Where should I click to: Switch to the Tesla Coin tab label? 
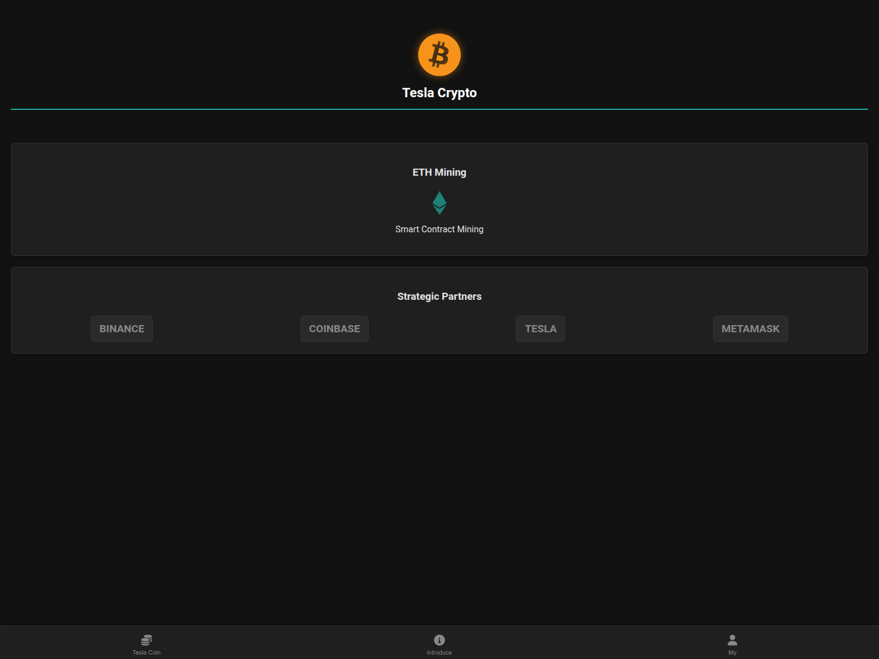pos(147,652)
